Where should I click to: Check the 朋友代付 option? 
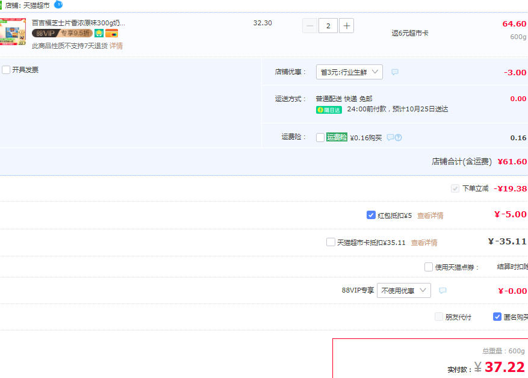point(439,317)
